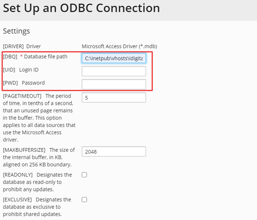Image resolution: width=257 pixels, height=220 pixels.
Task: Click the EXCLUSIVE option description
Action: click(x=37, y=206)
